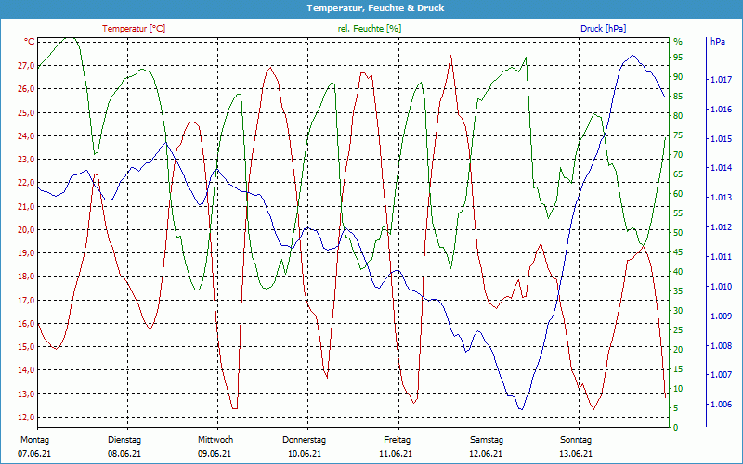Click the "Dienstag" day label

pos(124,440)
